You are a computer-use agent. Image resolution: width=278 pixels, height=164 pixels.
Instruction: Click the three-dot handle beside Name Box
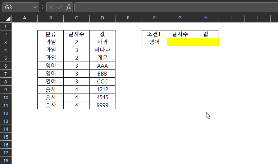coord(43,7)
